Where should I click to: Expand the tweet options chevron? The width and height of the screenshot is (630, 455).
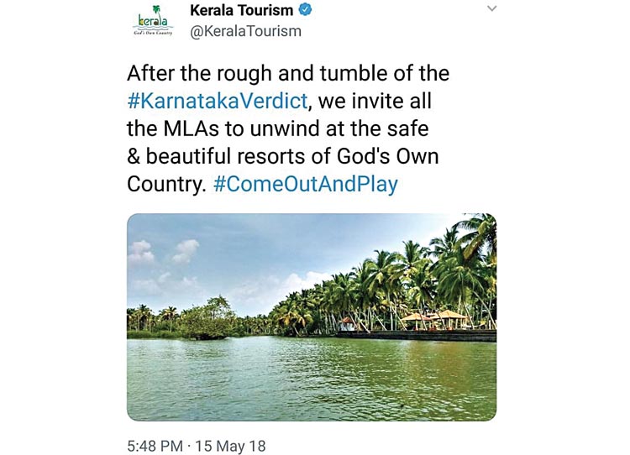492,8
